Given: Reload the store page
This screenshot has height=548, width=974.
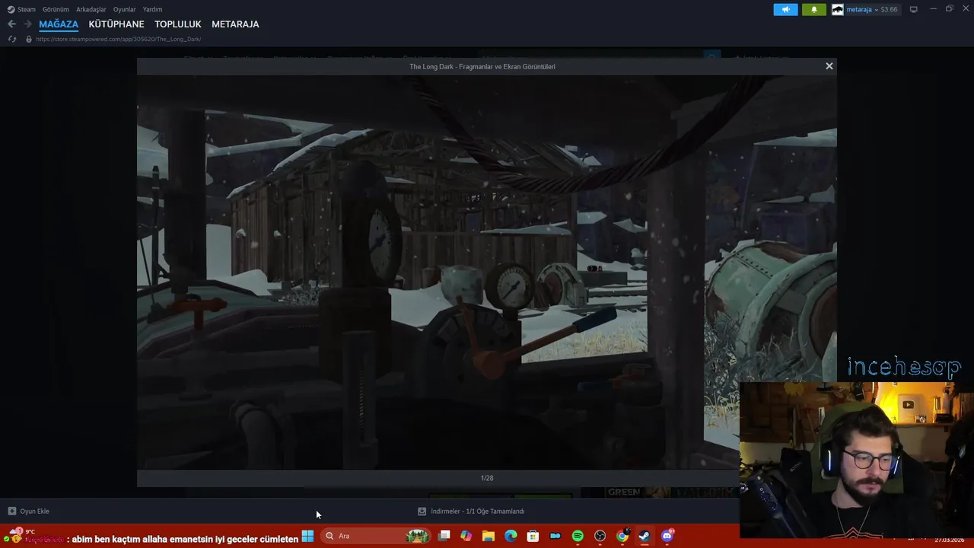Looking at the screenshot, I should (x=11, y=39).
